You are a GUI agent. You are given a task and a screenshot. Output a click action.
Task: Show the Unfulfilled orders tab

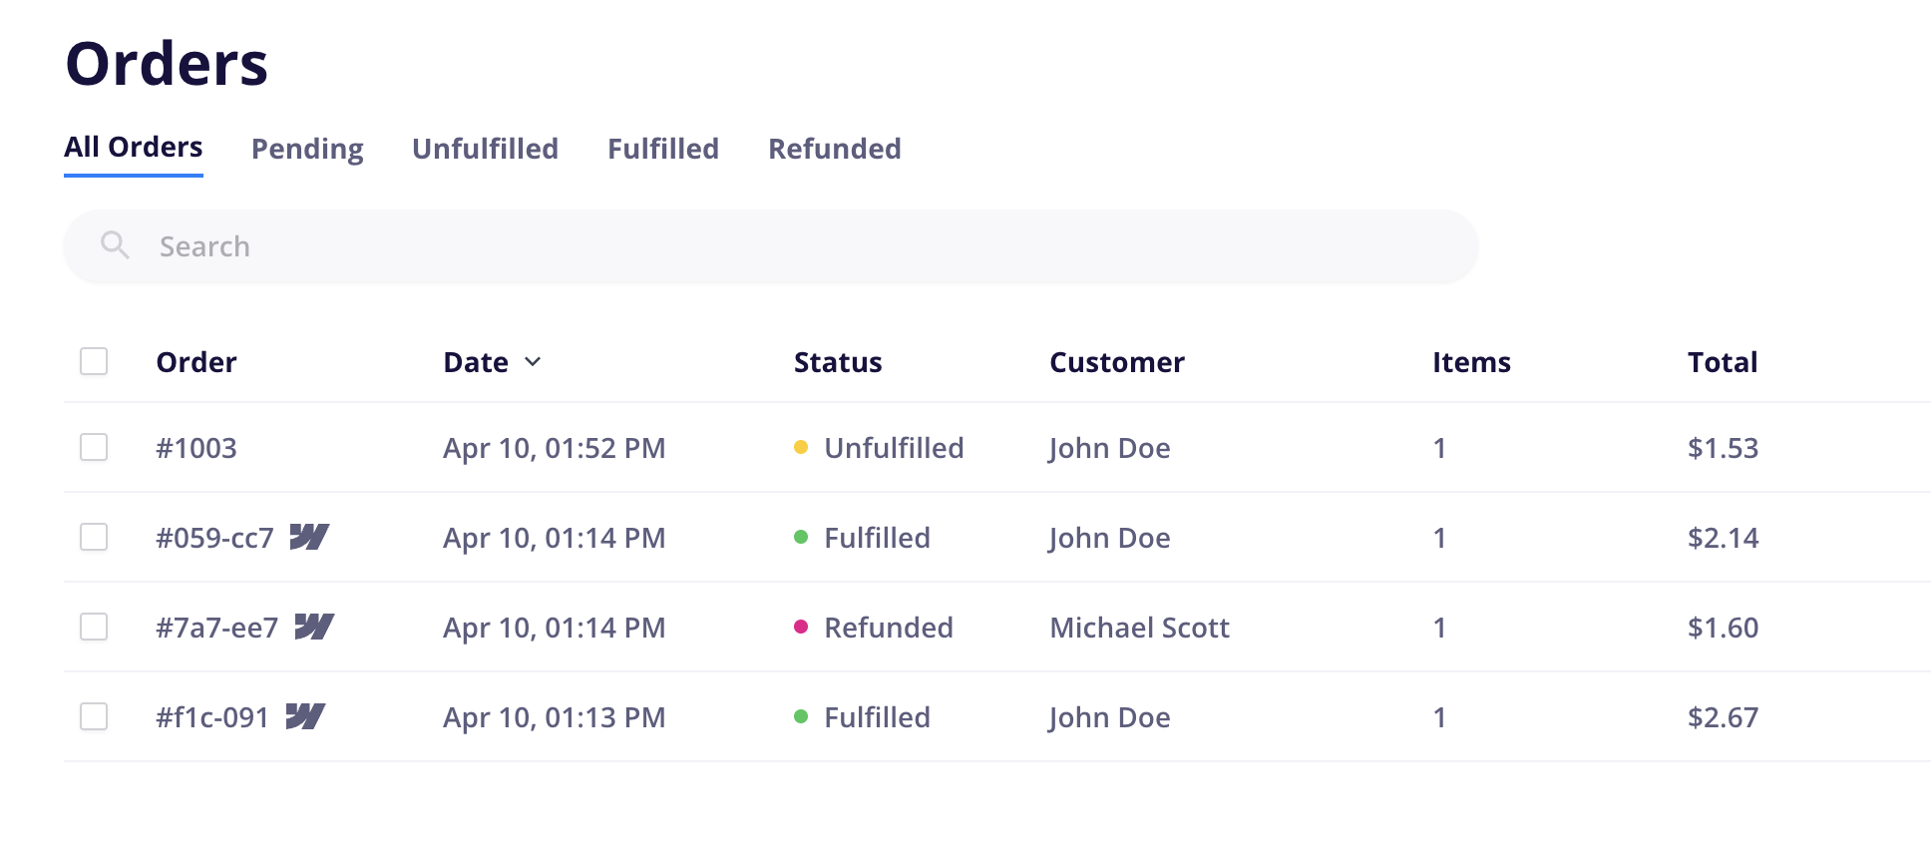coord(485,149)
